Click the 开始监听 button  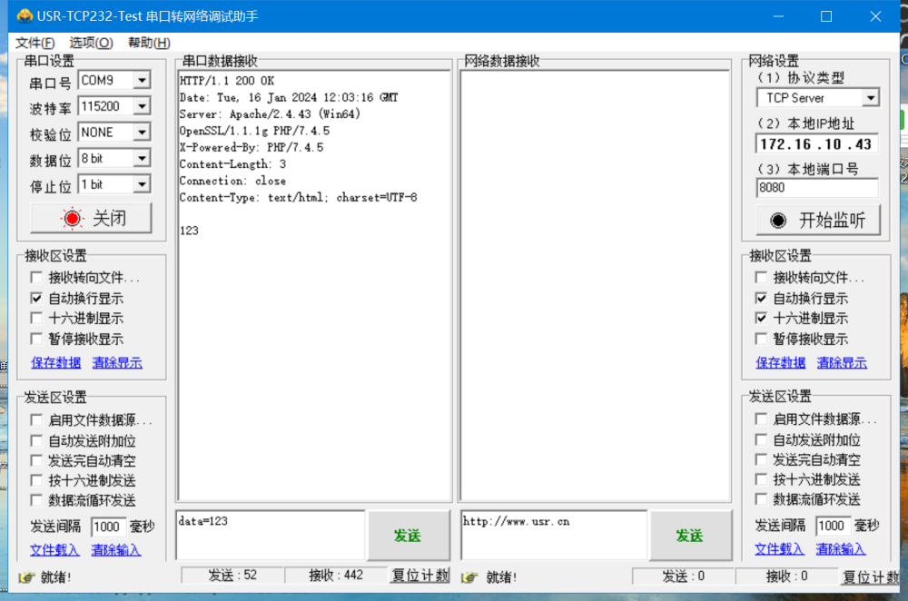(x=818, y=220)
